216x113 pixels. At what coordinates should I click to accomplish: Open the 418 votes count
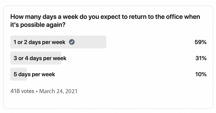(22, 91)
